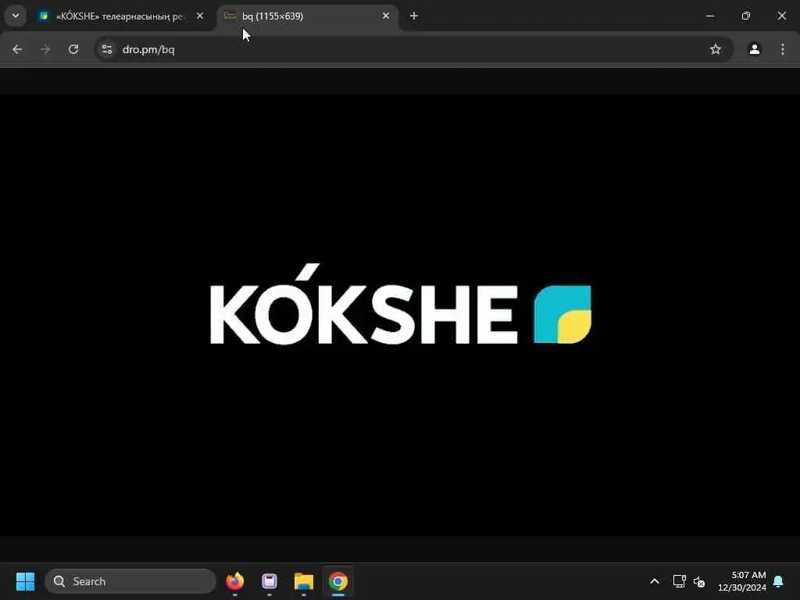
Task: Open the network status tray icon
Action: point(679,581)
